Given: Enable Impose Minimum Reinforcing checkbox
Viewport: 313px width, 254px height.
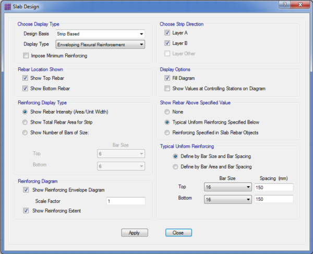Looking at the screenshot, I should point(26,55).
